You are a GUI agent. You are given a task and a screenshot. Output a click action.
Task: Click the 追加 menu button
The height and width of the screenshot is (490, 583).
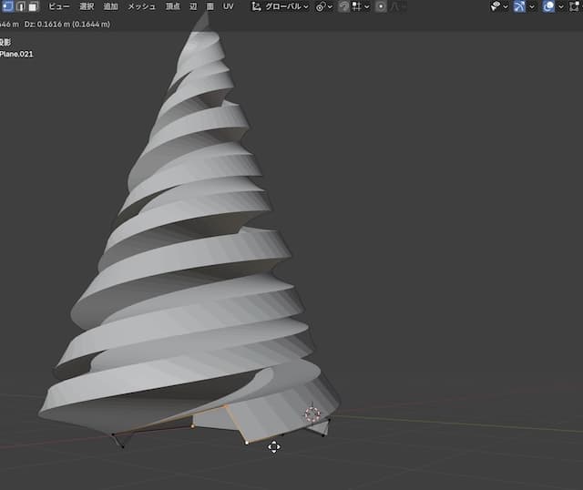(111, 6)
